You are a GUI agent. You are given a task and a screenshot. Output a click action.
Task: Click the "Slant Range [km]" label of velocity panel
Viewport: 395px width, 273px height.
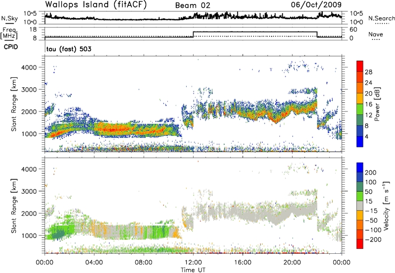click(14, 206)
